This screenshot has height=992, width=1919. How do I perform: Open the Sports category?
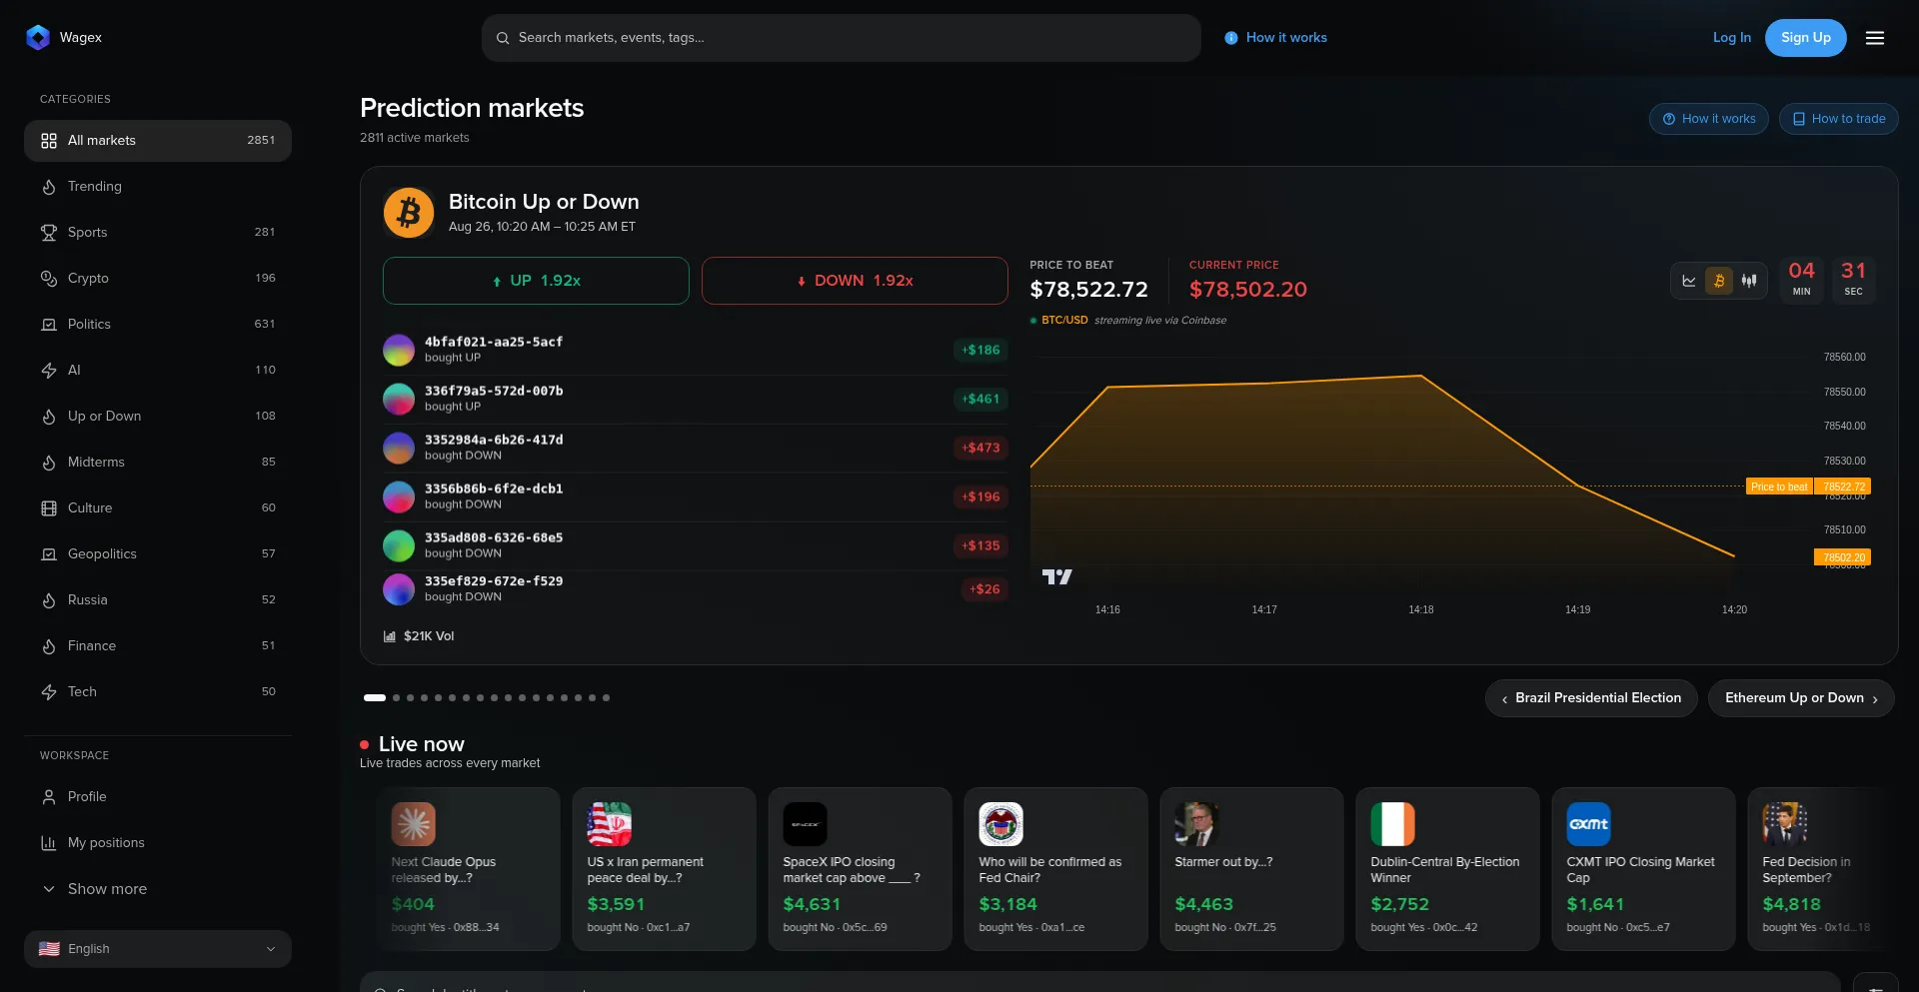158,233
